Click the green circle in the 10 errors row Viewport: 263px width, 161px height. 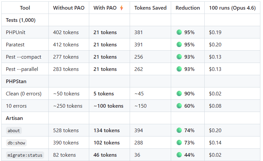pos(179,106)
